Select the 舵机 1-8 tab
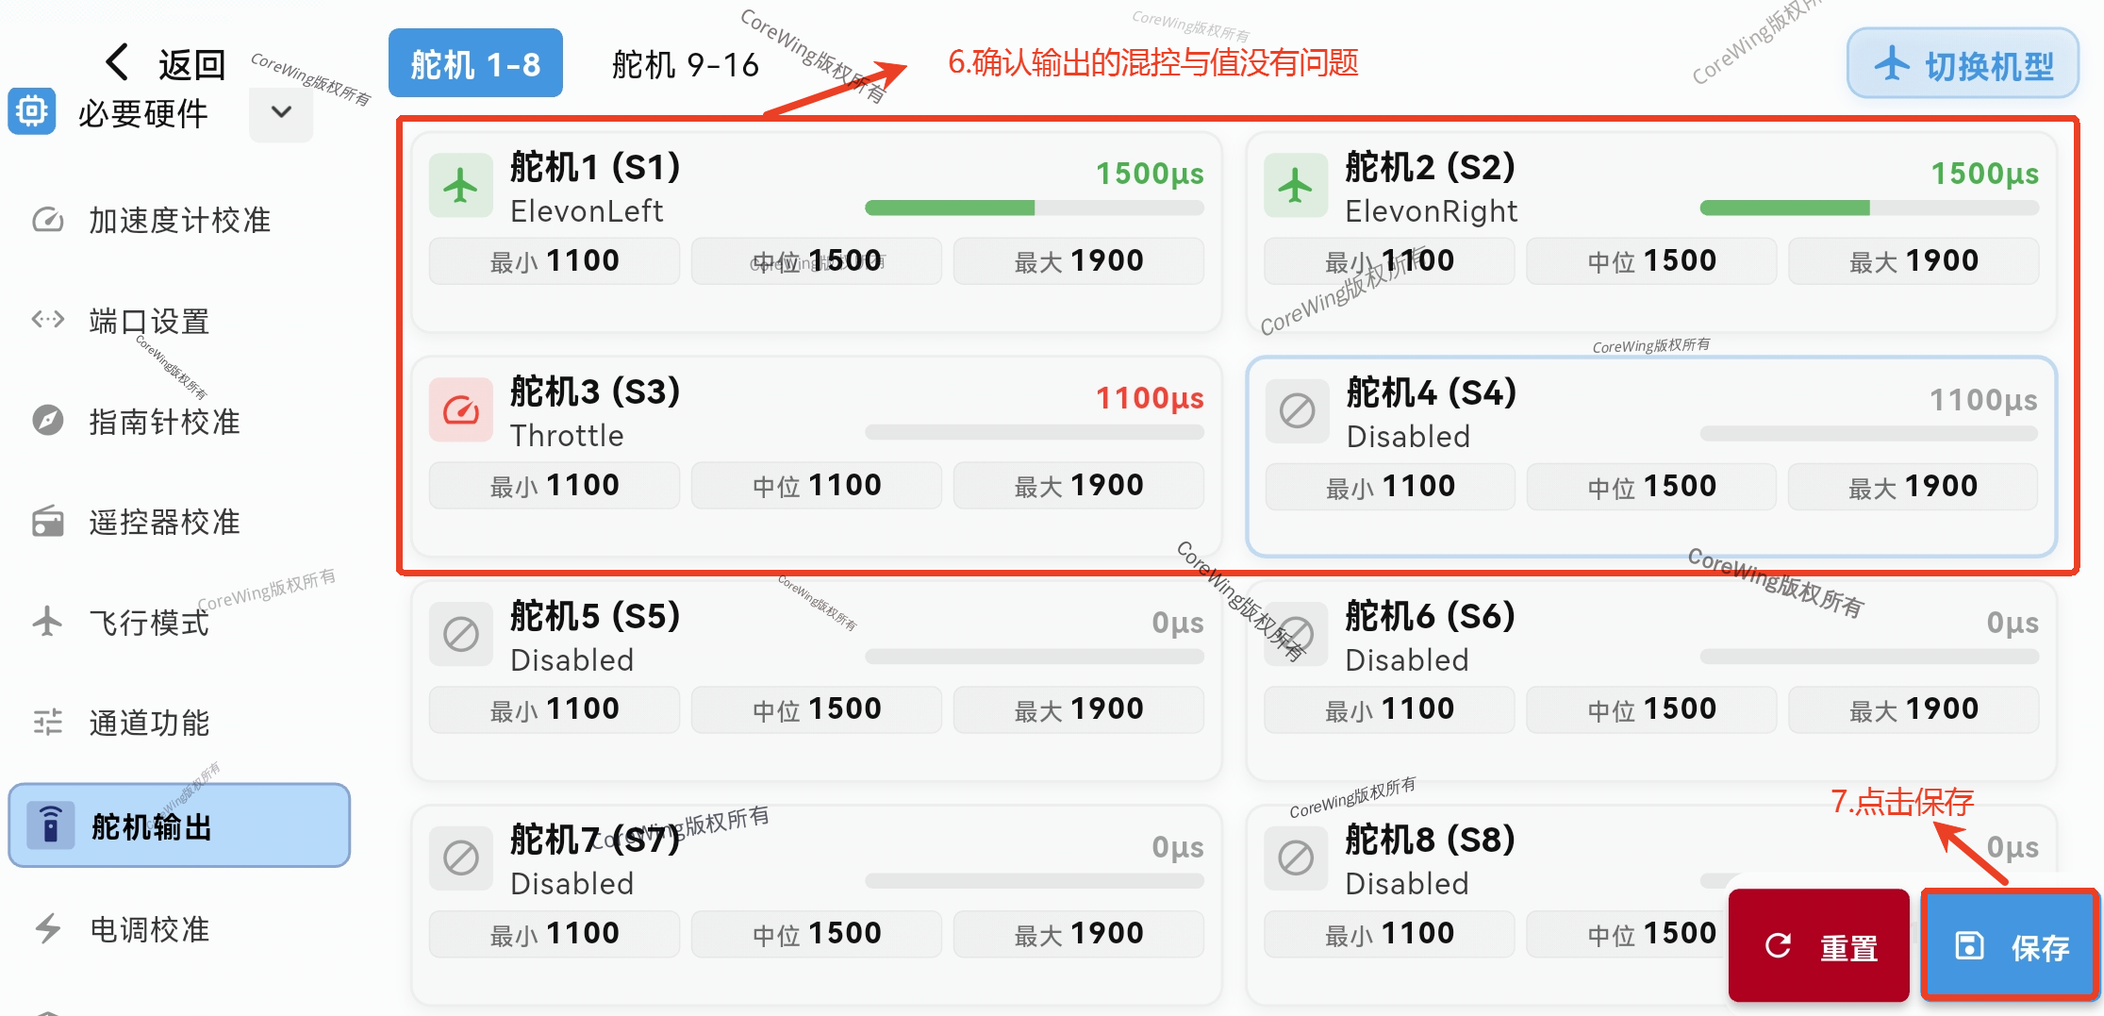The width and height of the screenshot is (2104, 1016). pyautogui.click(x=475, y=64)
